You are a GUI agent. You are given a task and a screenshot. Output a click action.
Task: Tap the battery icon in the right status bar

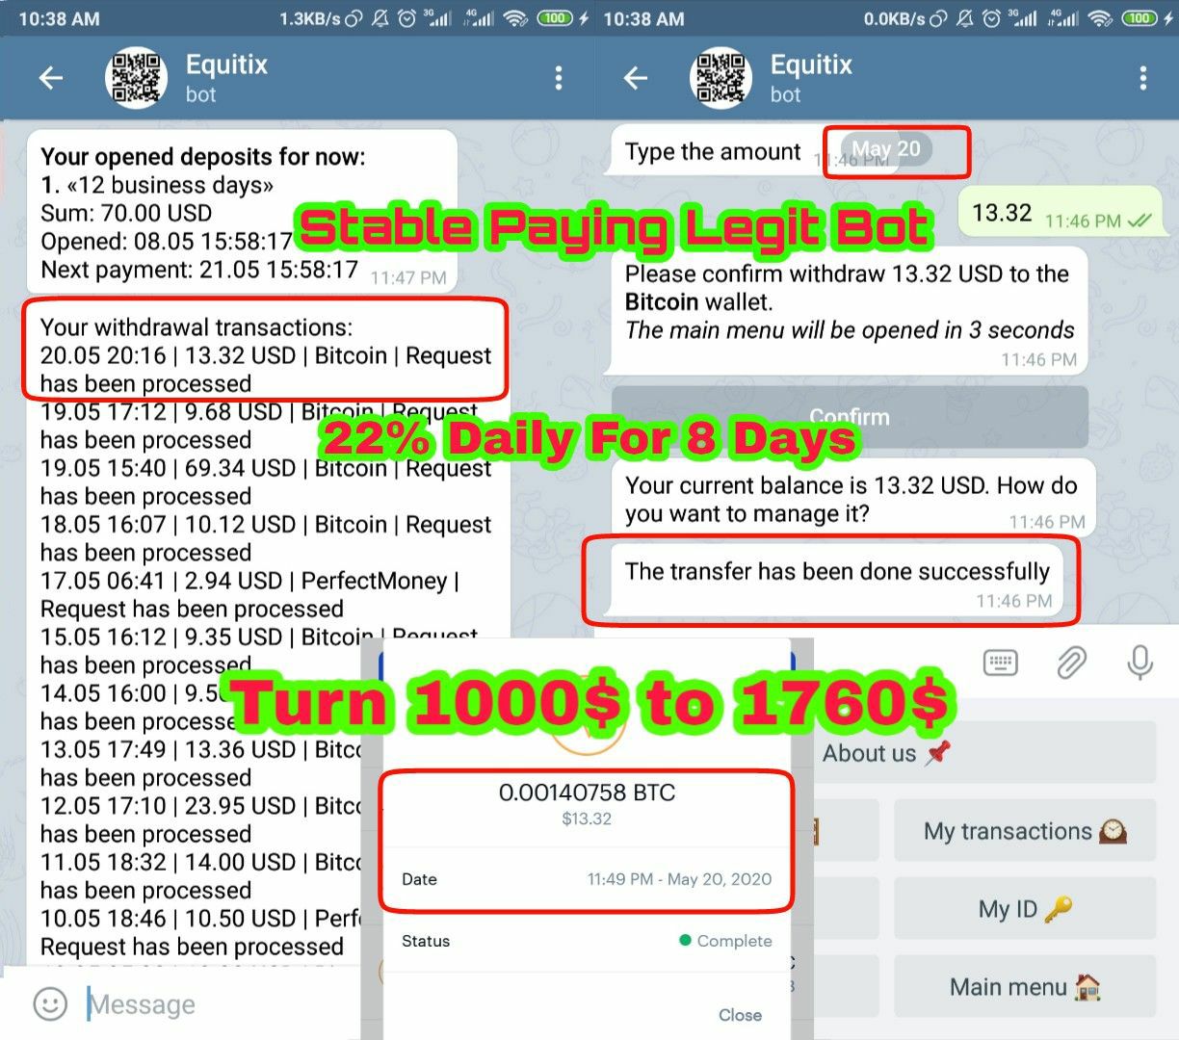point(1140,17)
